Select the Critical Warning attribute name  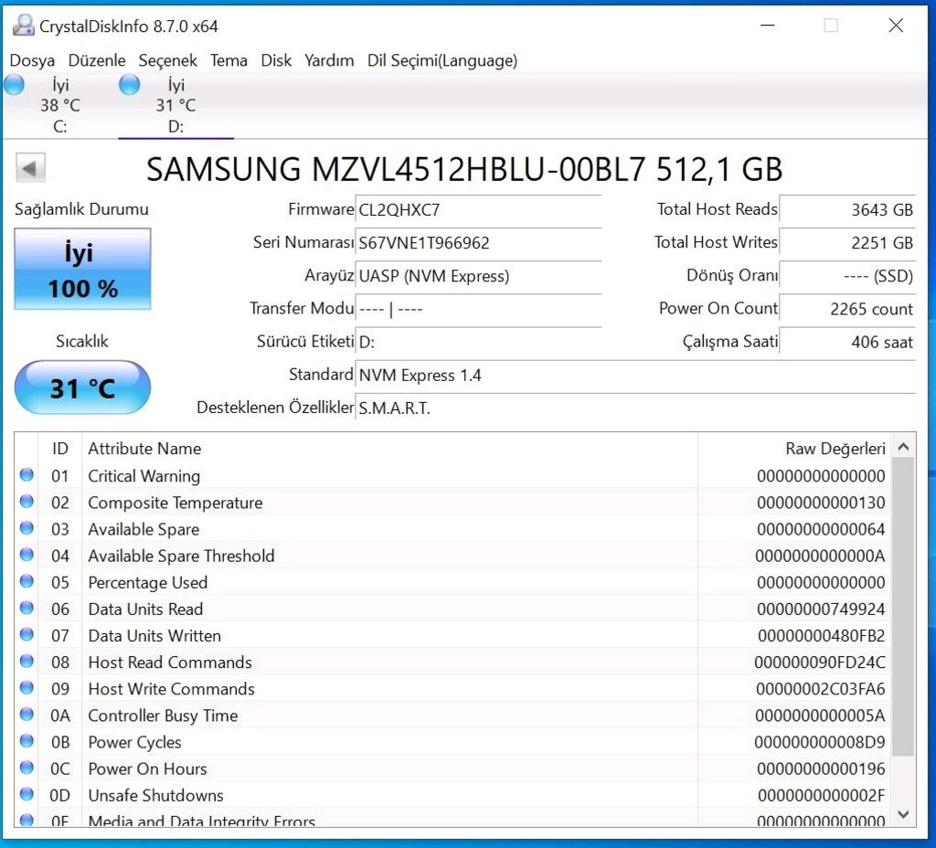[x=144, y=476]
